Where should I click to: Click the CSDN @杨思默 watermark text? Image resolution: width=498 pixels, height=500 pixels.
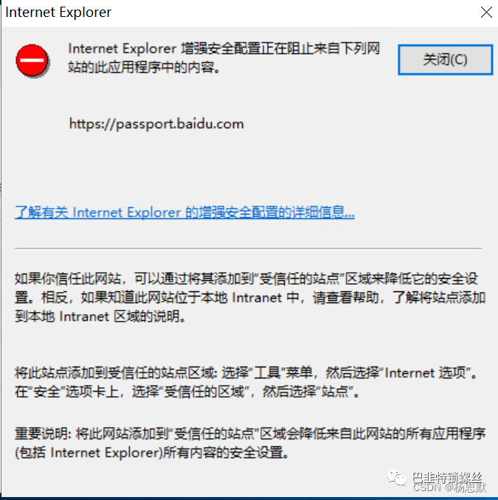coord(450,487)
